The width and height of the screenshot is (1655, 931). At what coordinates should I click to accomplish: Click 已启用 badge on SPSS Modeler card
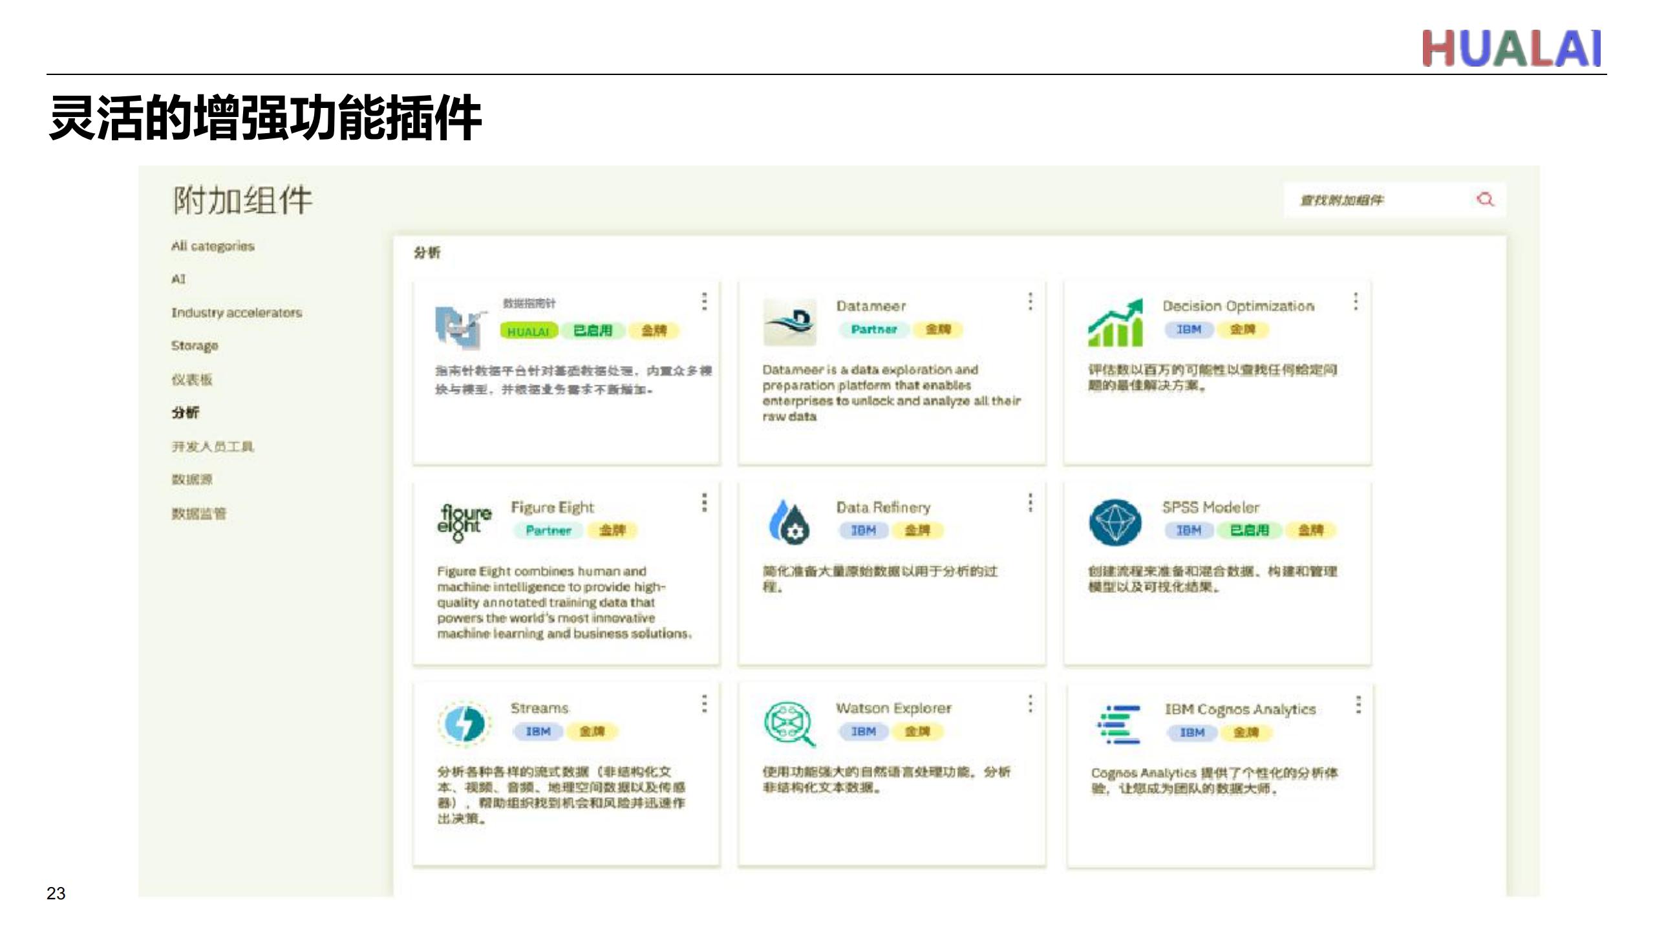point(1249,530)
